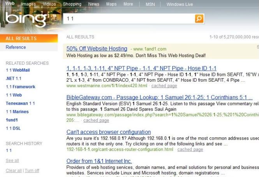Click the Bing logo
This screenshot has height=177, width=259.
[26, 19]
